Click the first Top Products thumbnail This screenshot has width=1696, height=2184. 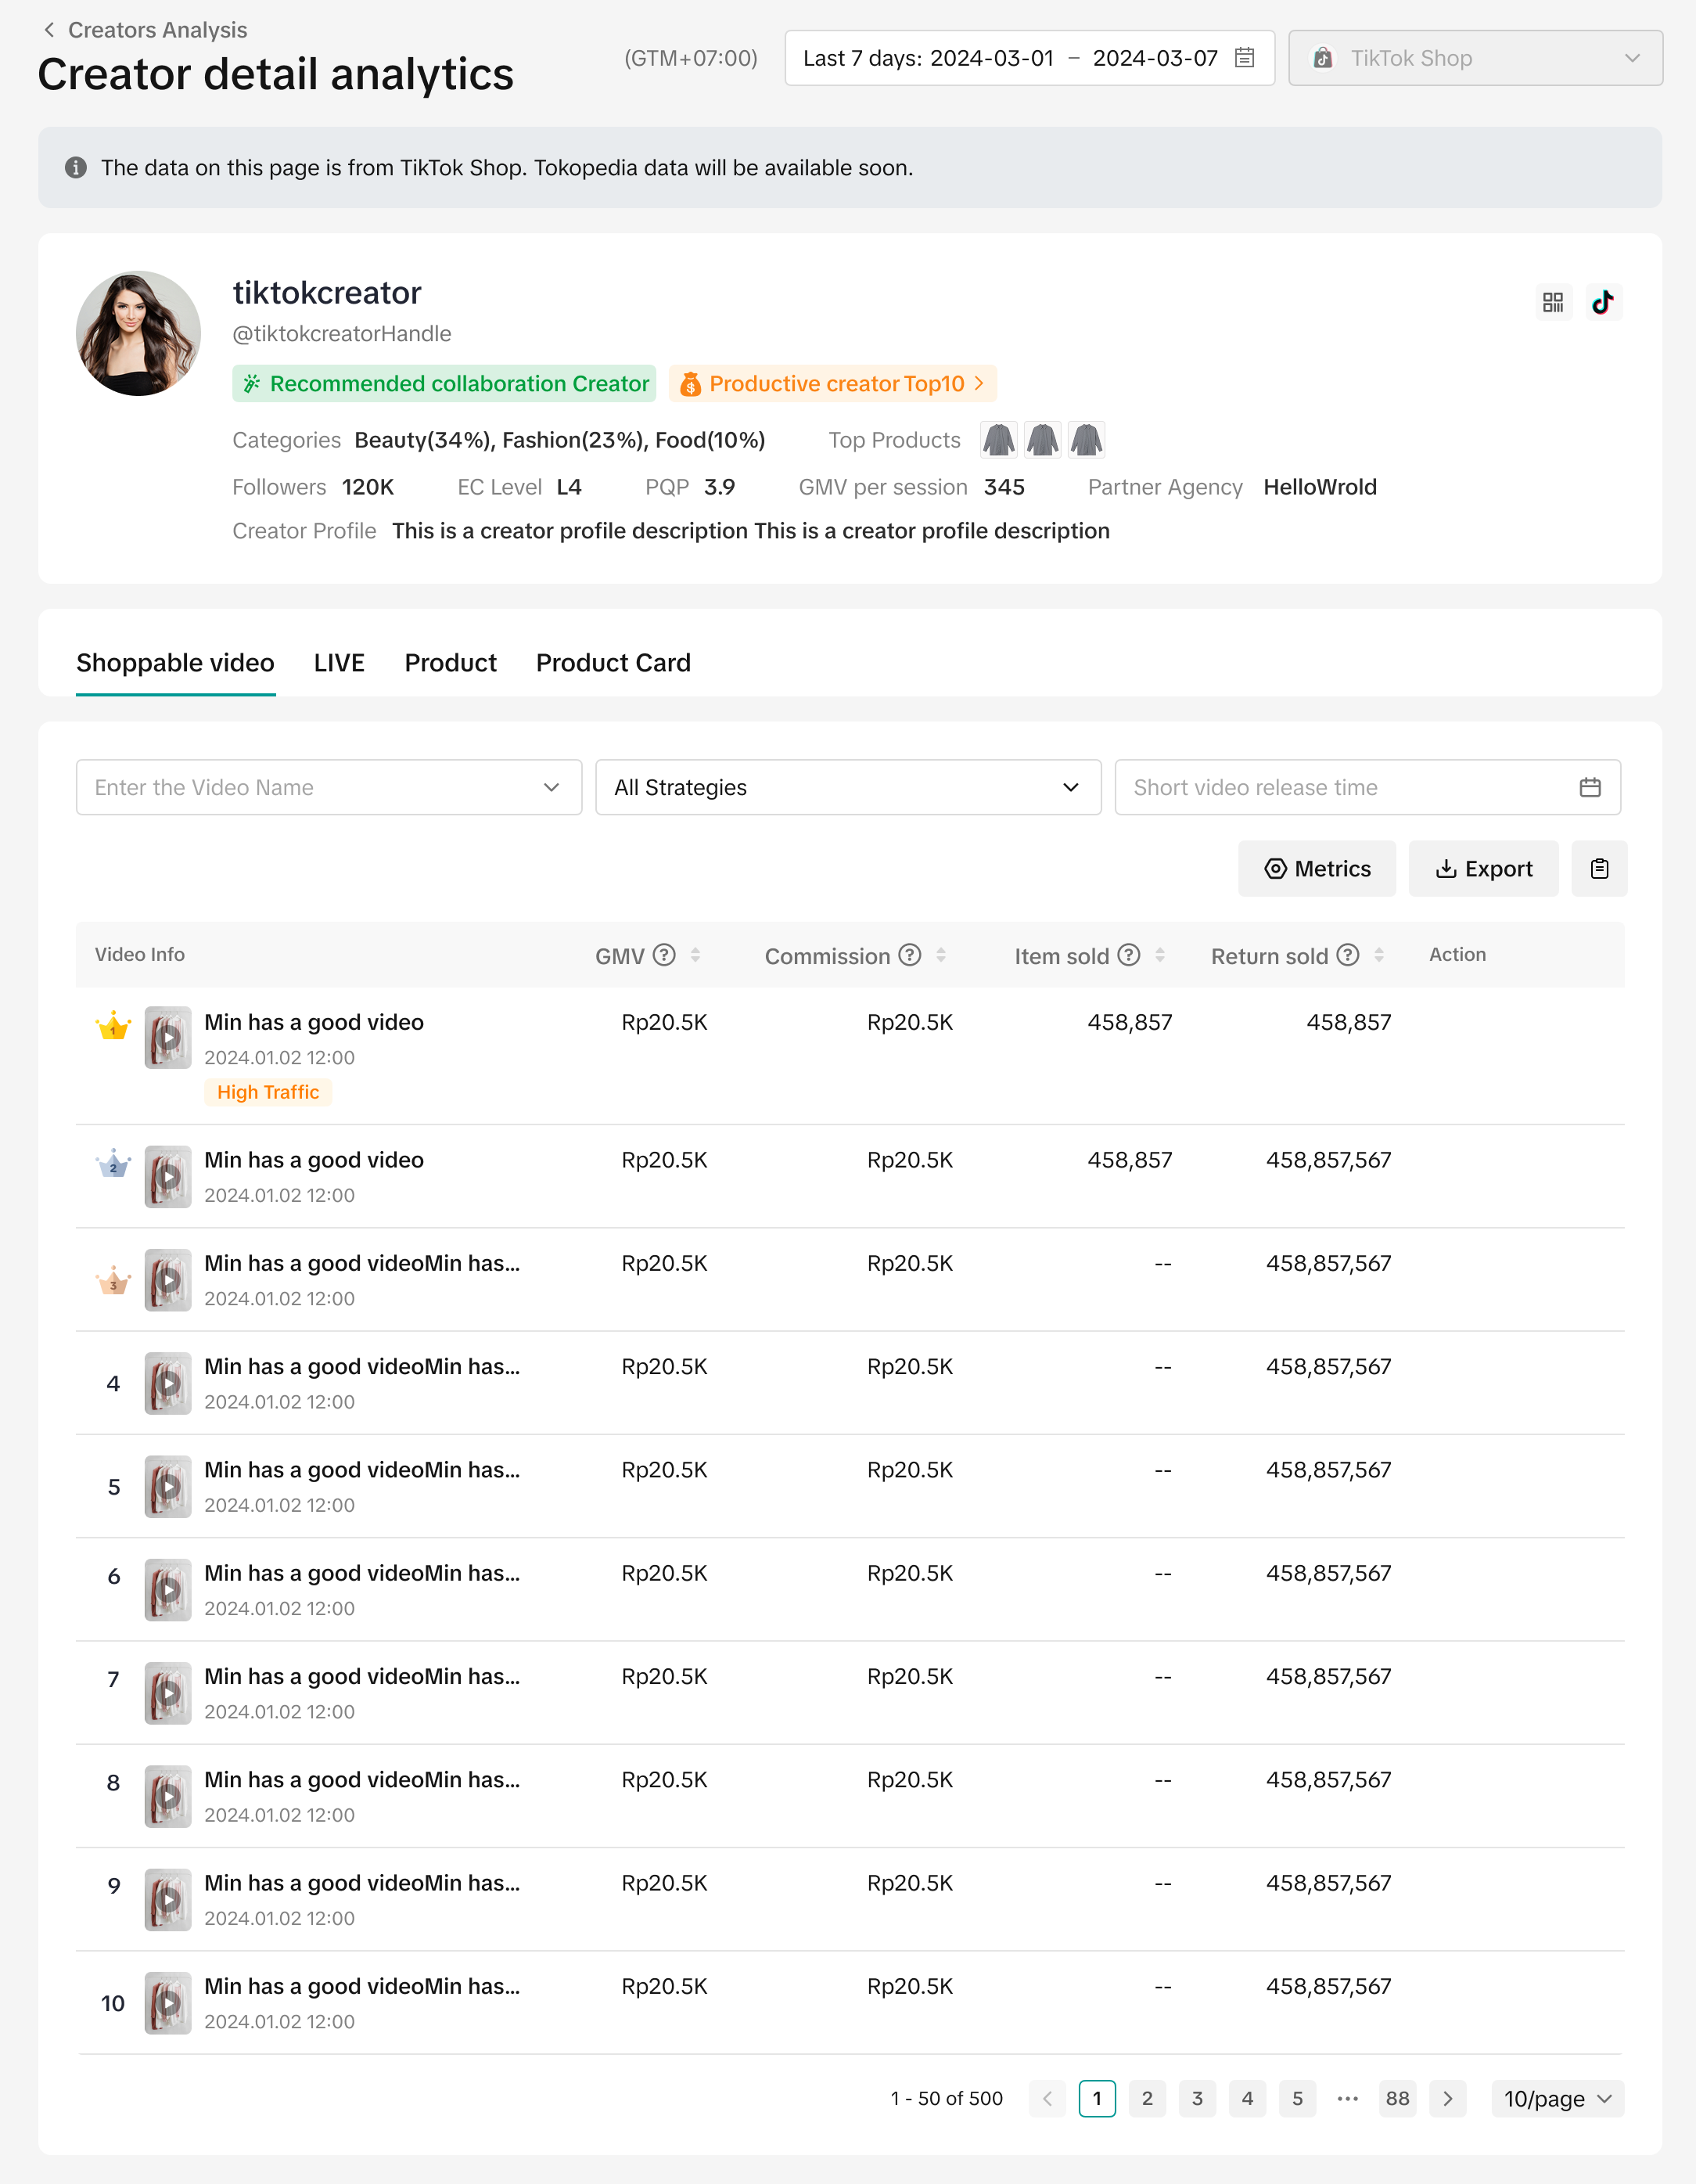998,440
